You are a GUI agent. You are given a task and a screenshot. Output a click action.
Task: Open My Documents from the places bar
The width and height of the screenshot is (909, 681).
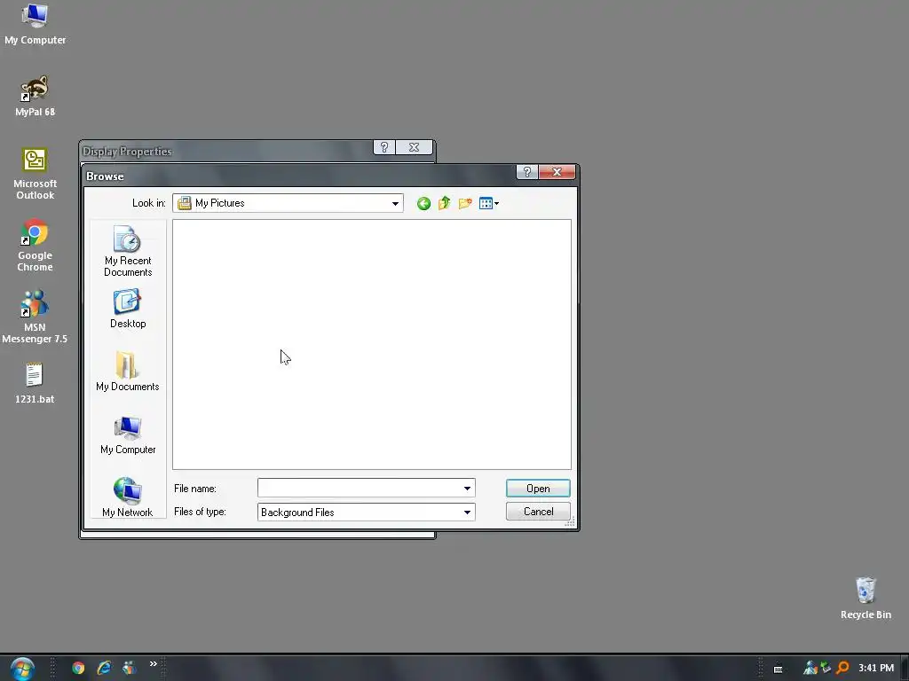coord(128,372)
